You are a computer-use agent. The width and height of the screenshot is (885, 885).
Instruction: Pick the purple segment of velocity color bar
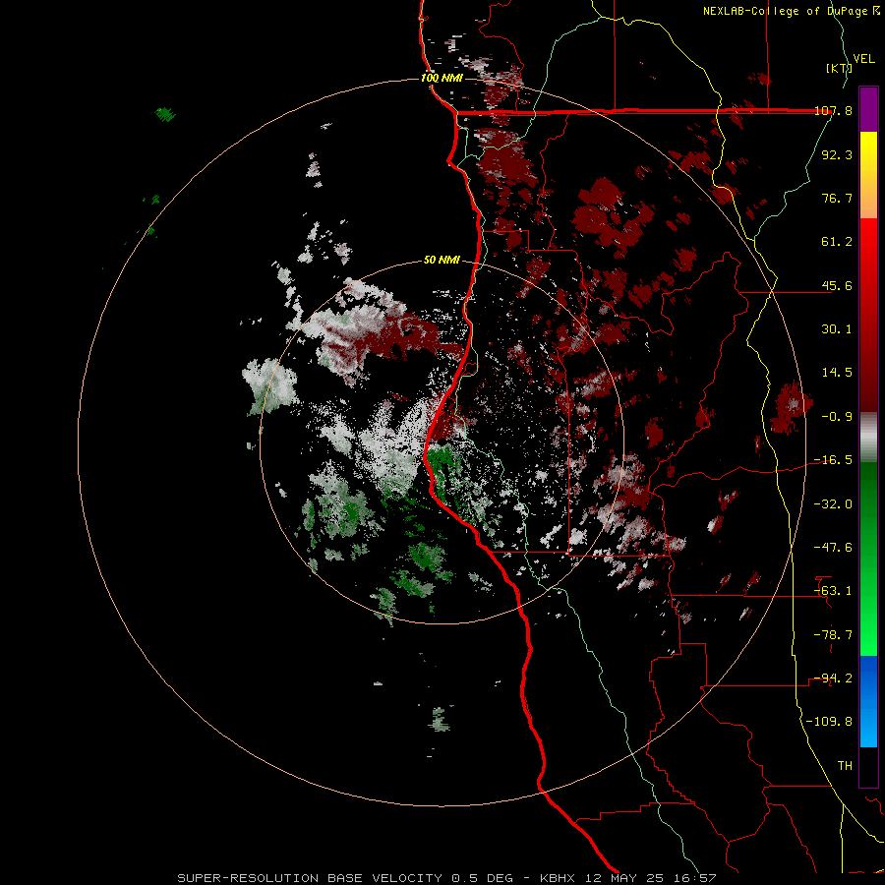[x=868, y=109]
